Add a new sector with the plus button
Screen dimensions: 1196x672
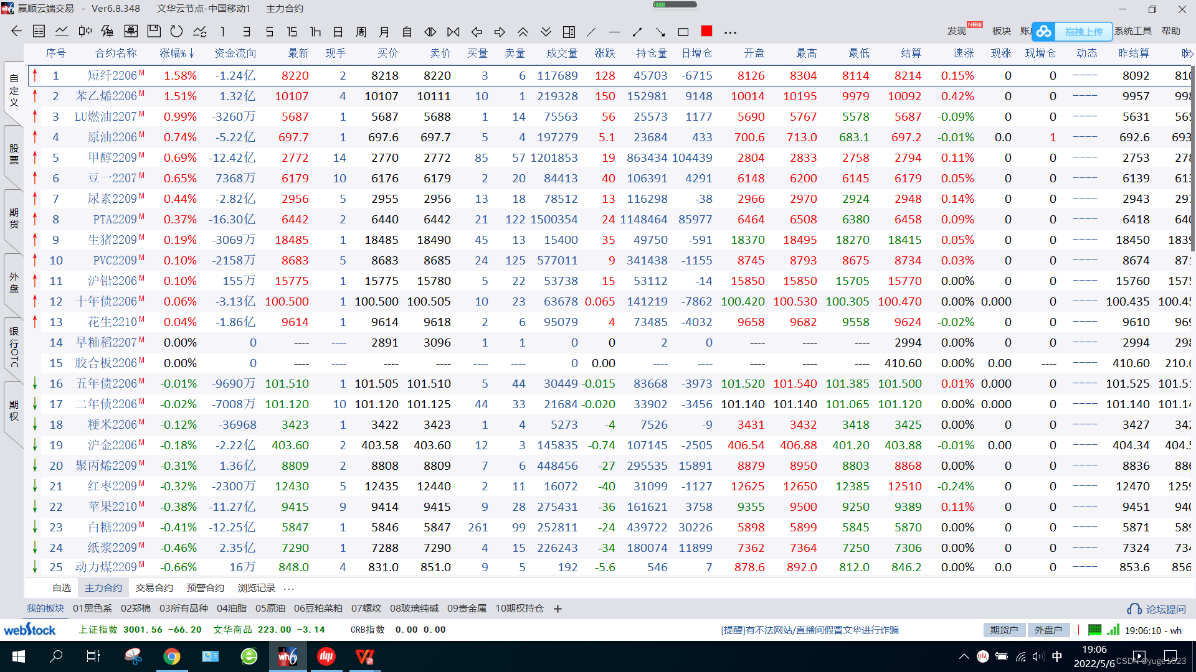[558, 609]
